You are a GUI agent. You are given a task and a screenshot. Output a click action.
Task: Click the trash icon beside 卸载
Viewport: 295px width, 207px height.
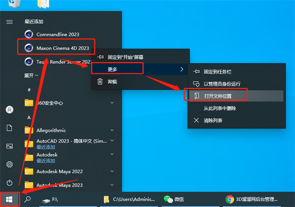click(100, 82)
